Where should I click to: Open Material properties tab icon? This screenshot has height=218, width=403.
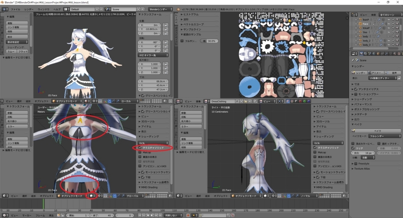[x=395, y=53]
